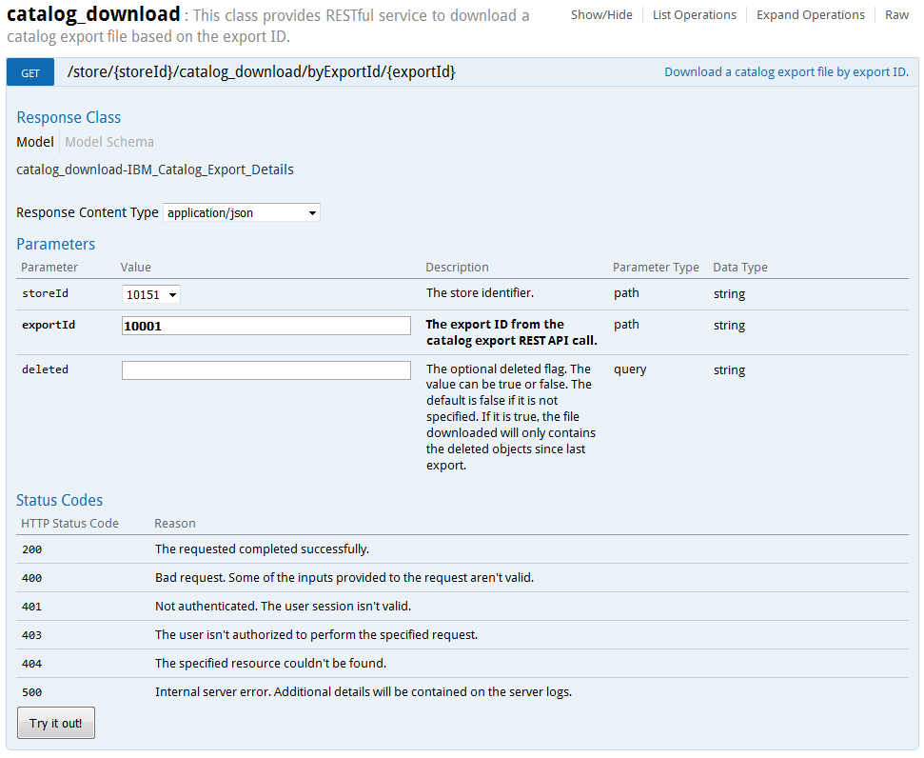Click "Download a catalog export file by export ID"
The width and height of the screenshot is (924, 758).
(x=786, y=71)
